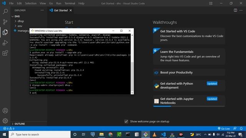The width and height of the screenshot is (246, 138).
Task: Open the Search view in activity bar
Action: click(x=5, y=11)
